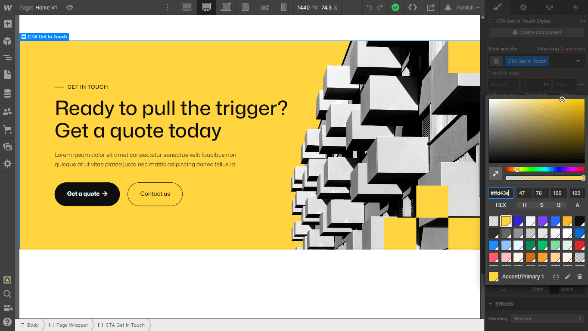Image resolution: width=588 pixels, height=331 pixels.
Task: Switch to mobile portrait breakpoint
Action: coord(284,7)
